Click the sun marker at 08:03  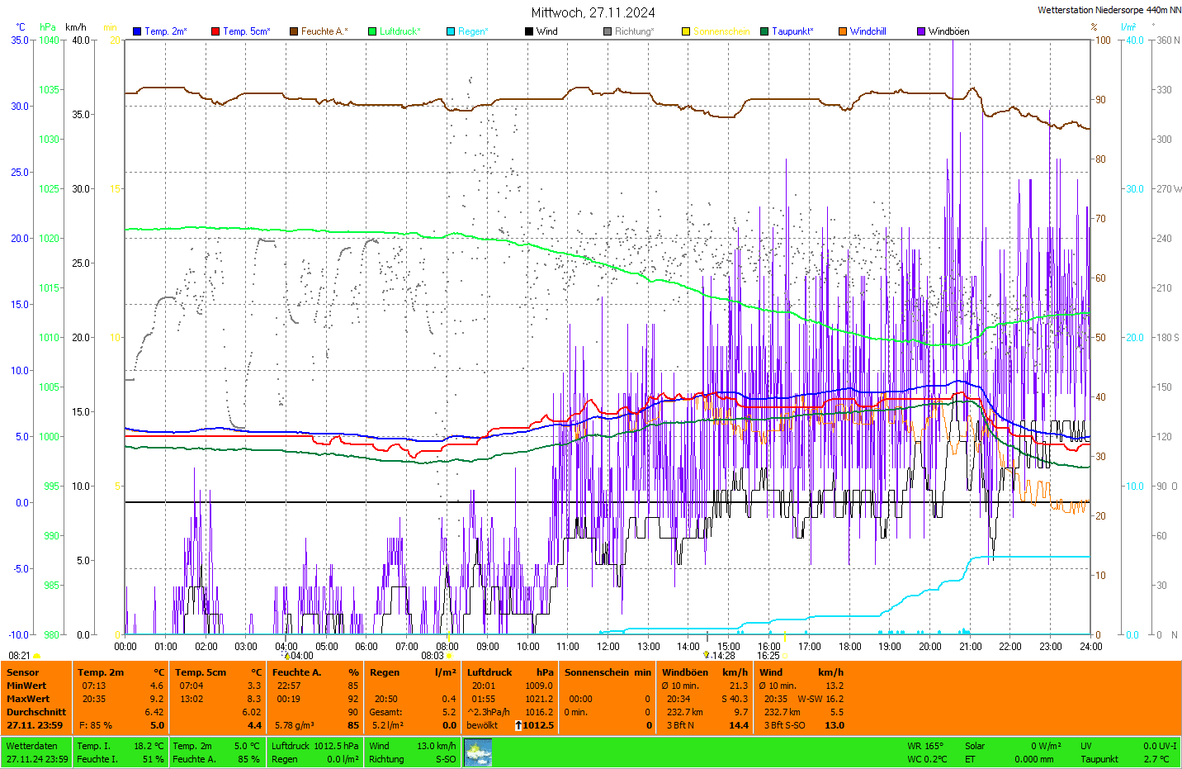click(x=450, y=656)
